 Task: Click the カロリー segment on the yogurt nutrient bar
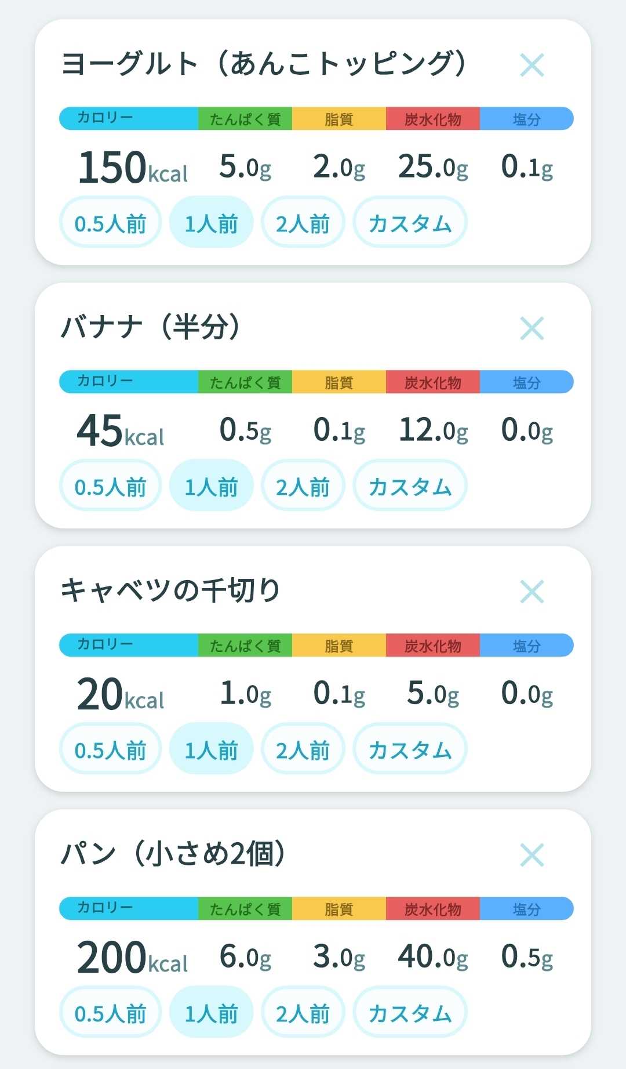(129, 118)
